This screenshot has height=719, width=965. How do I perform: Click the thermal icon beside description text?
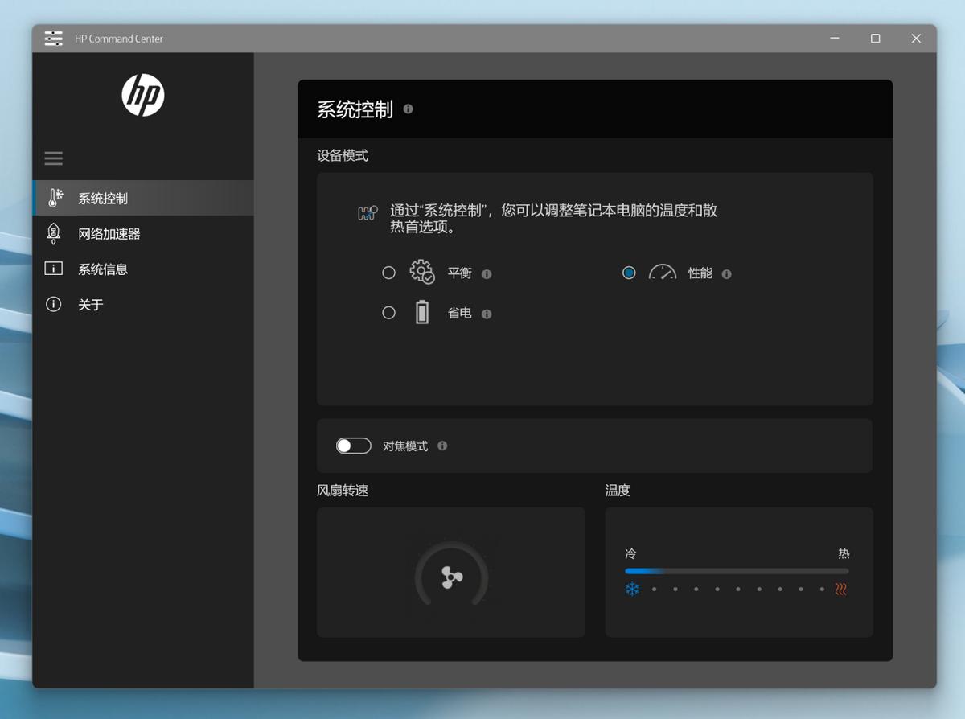[368, 213]
